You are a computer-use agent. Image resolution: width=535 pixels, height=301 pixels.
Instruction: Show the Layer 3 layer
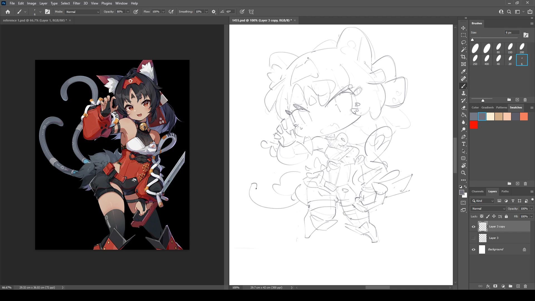click(473, 238)
